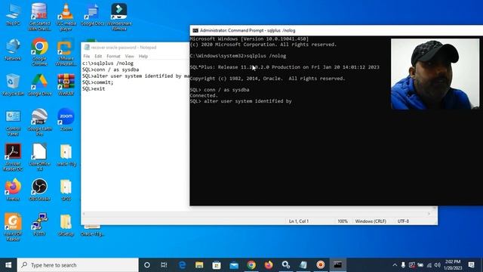The height and width of the screenshot is (272, 483).
Task: Click 'SQL>exit' line in Notepad
Action: (94, 89)
